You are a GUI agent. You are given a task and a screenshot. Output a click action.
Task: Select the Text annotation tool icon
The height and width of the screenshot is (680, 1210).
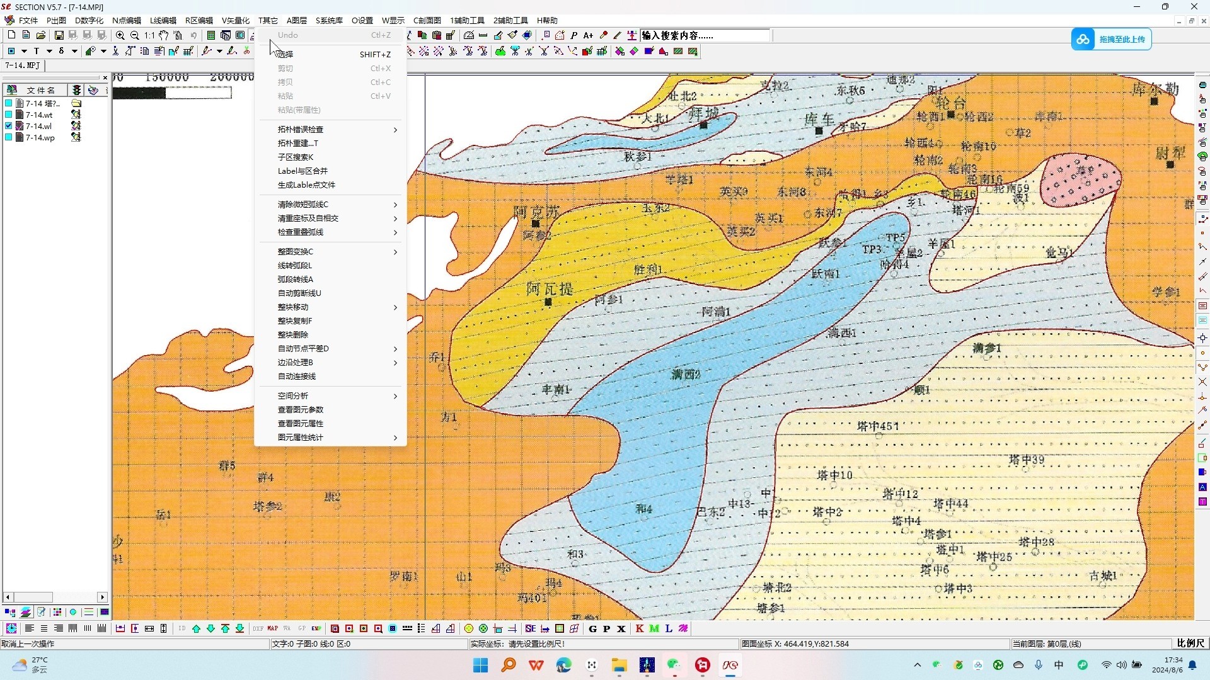(36, 51)
